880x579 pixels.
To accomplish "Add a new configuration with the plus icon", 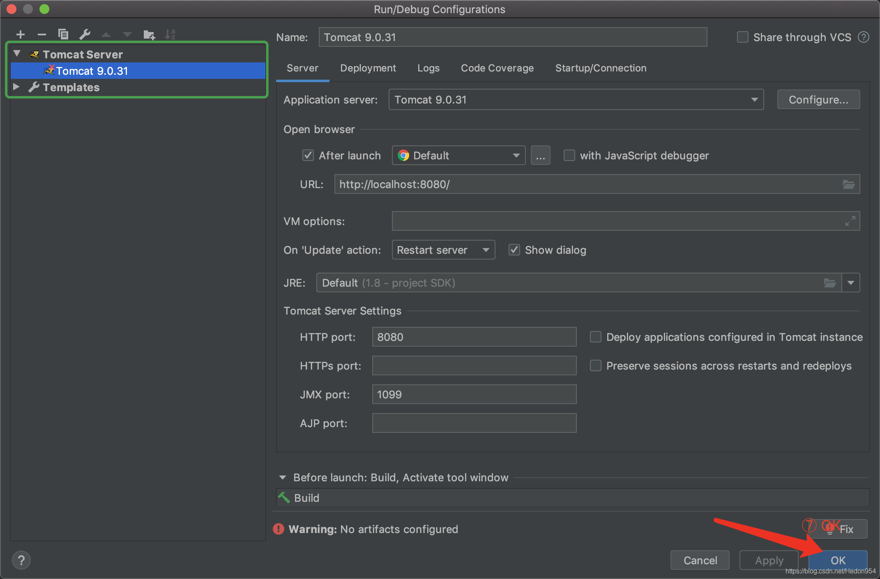I will 21,34.
